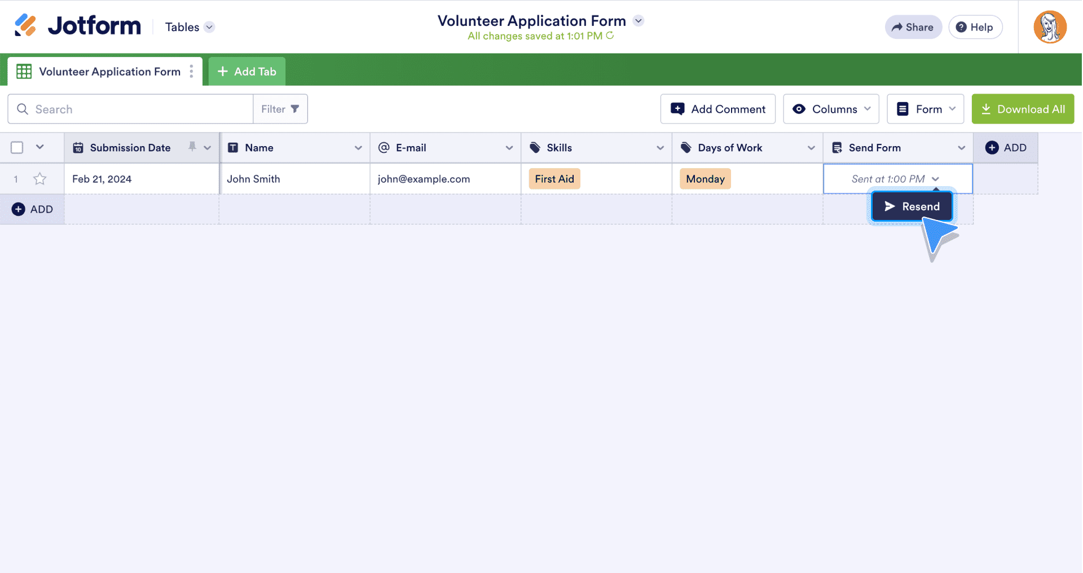The width and height of the screenshot is (1083, 573).
Task: Select the First Aid skill tag
Action: tap(554, 179)
